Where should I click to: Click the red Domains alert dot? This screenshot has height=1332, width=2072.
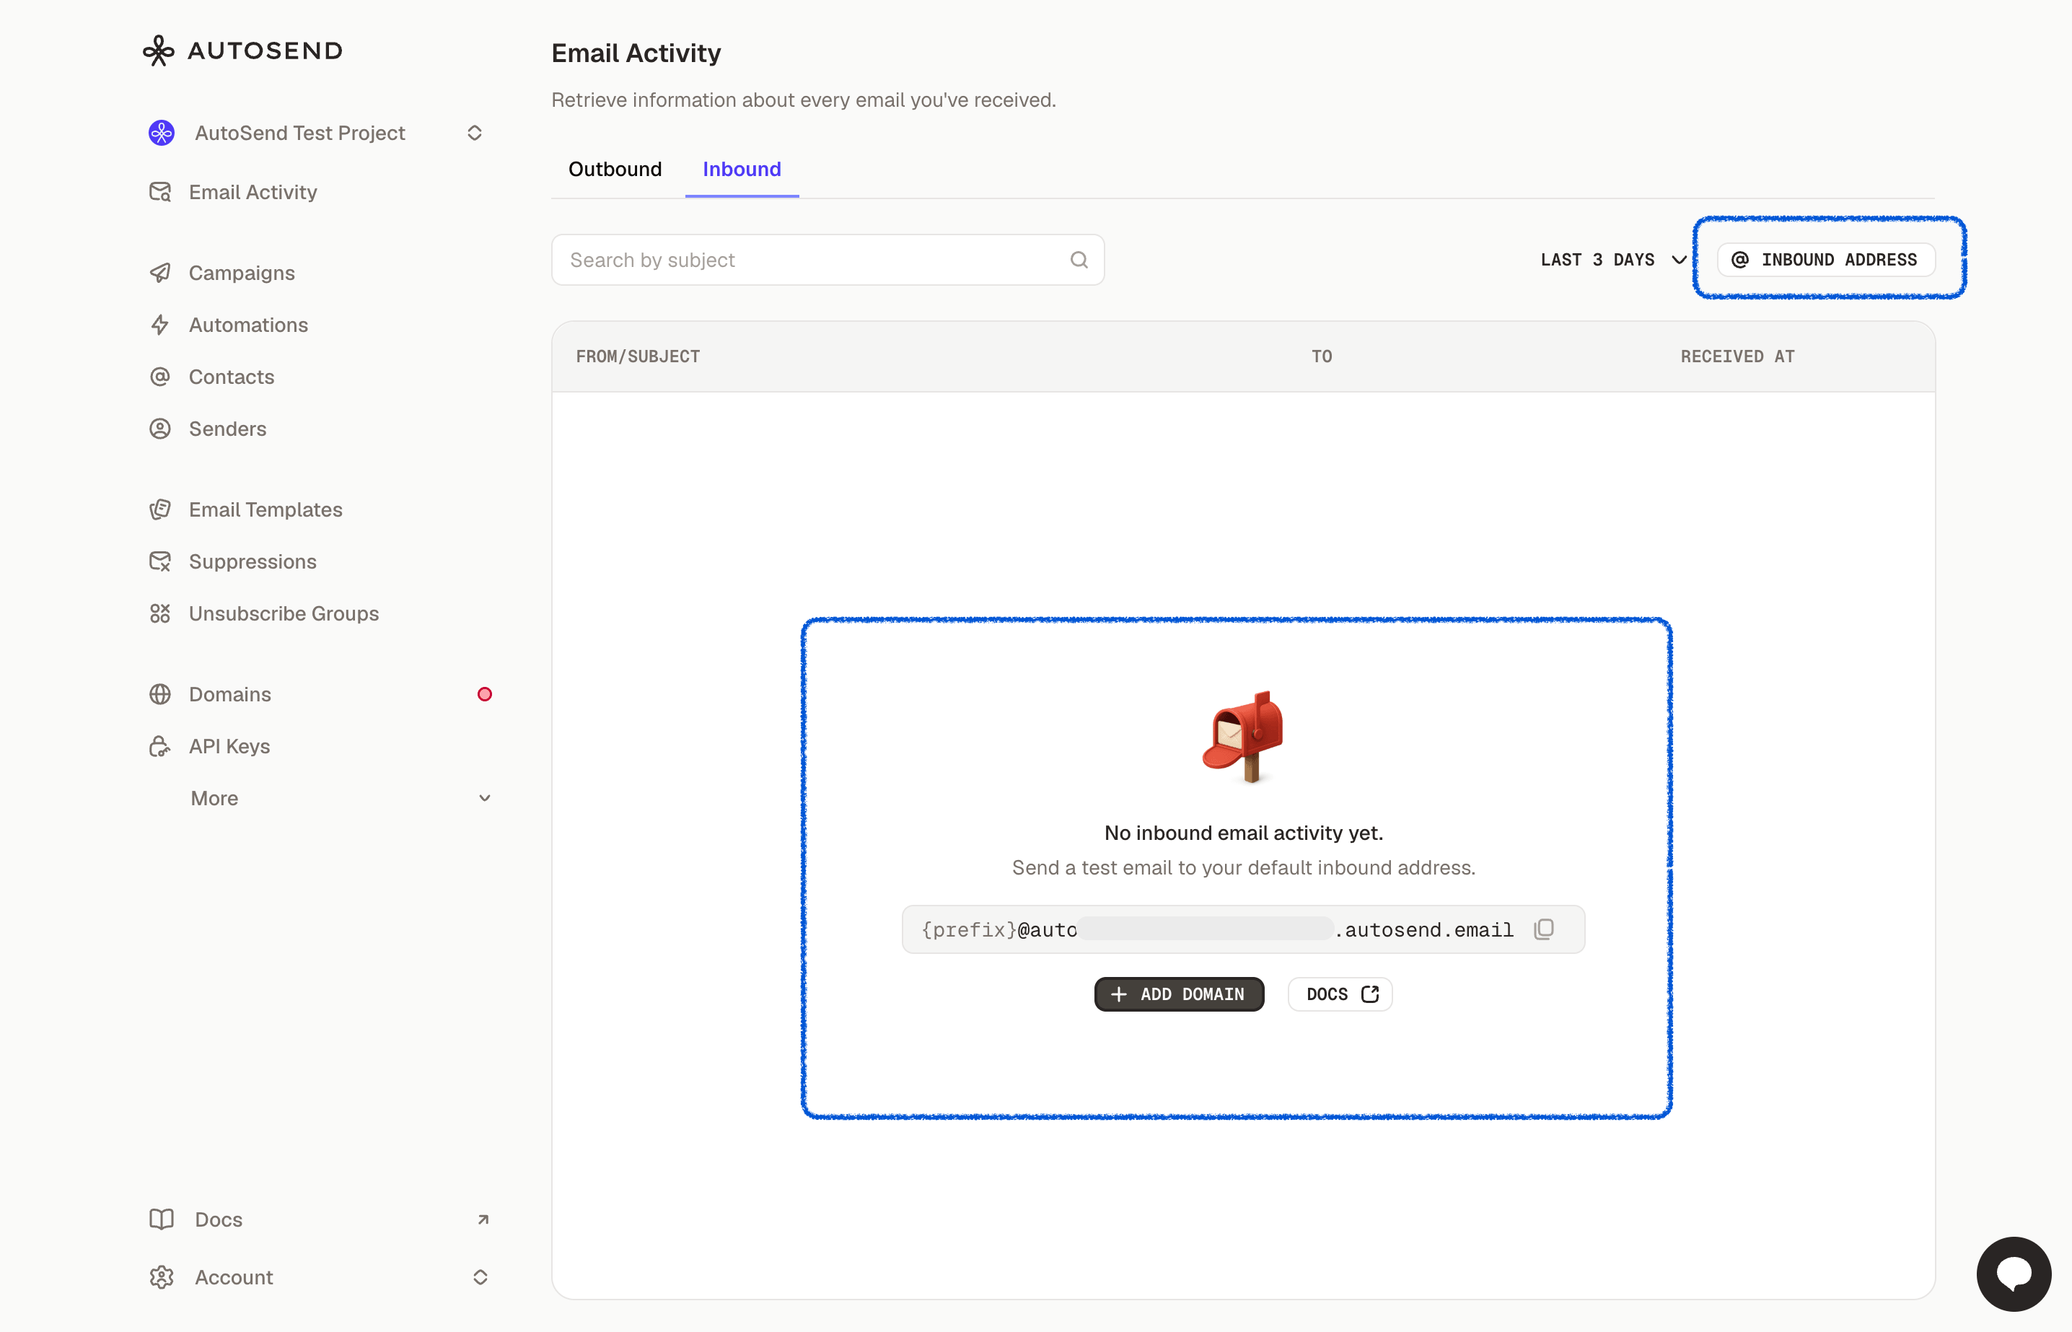coord(484,693)
